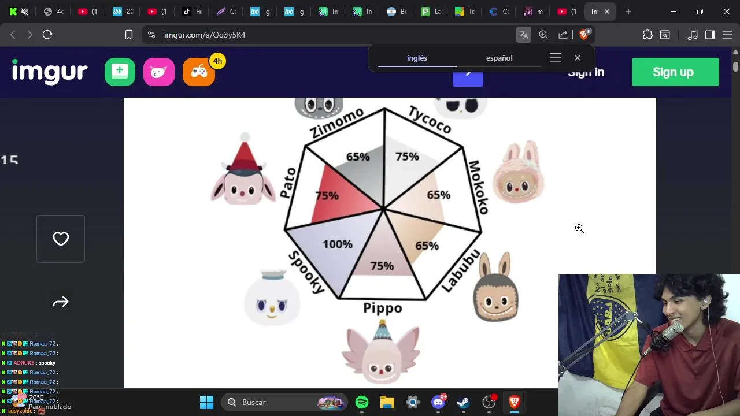This screenshot has width=740, height=416.
Task: Switch to the green P "La" tab
Action: [431, 12]
